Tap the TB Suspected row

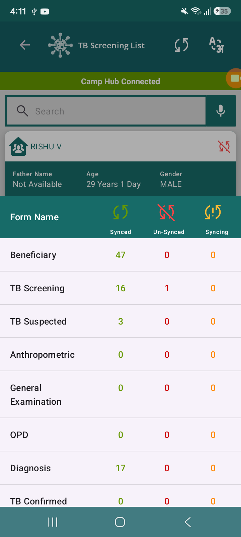(x=120, y=322)
